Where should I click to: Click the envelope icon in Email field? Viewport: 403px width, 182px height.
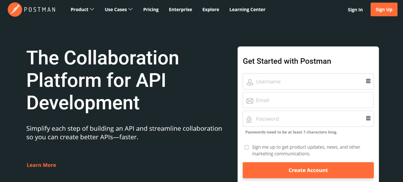tap(250, 101)
